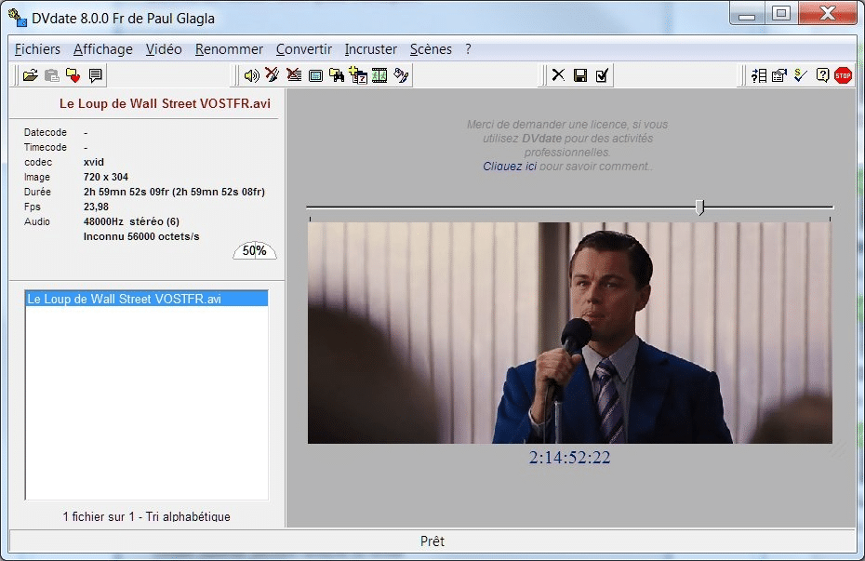Screen dimensions: 865x561
Task: Click the folder with binoculars search icon
Action: [x=337, y=75]
